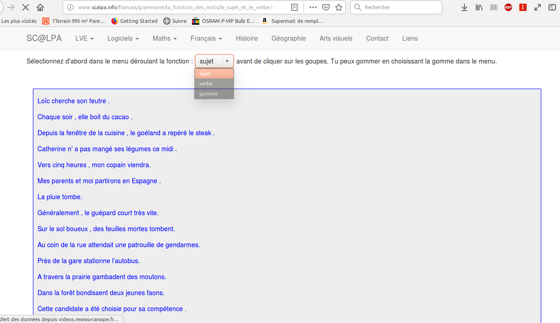The height and width of the screenshot is (323, 560).
Task: Open page actions three-dots menu
Action: [x=313, y=7]
